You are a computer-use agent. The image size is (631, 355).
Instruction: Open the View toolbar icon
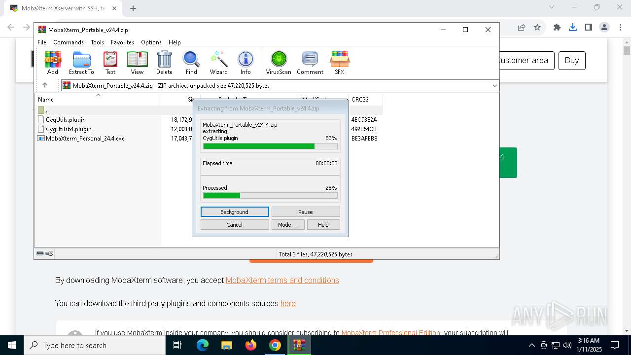[x=137, y=63]
